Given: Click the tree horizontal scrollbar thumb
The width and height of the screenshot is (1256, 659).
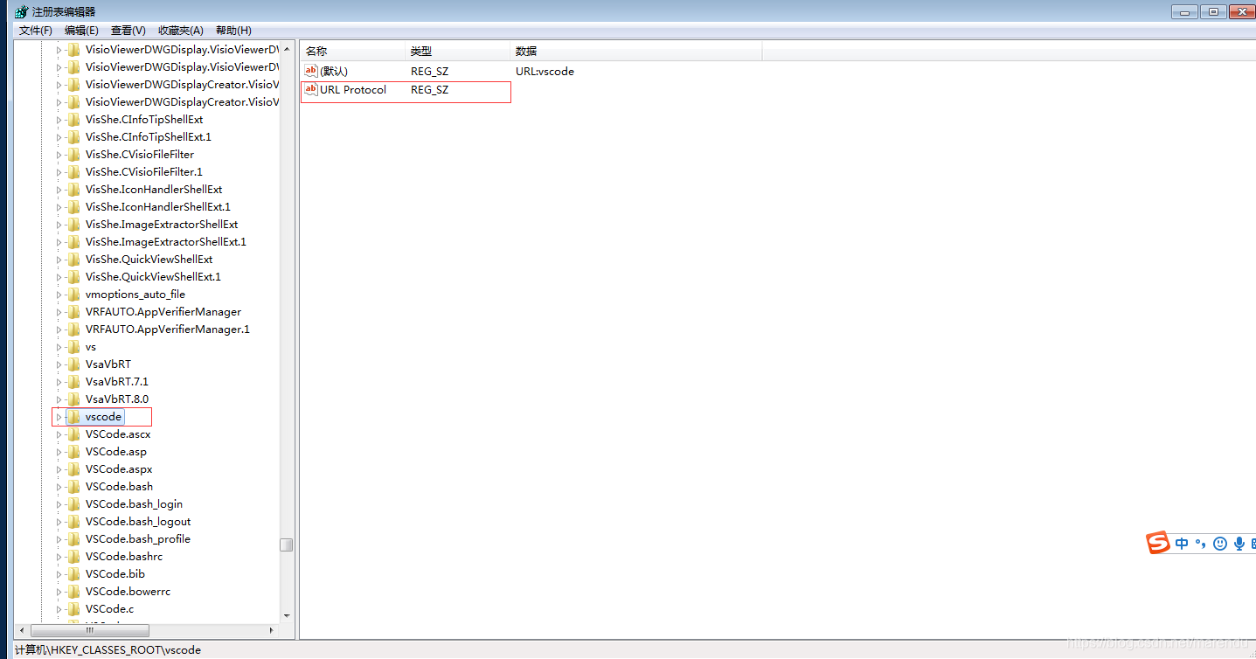Looking at the screenshot, I should click(x=90, y=630).
